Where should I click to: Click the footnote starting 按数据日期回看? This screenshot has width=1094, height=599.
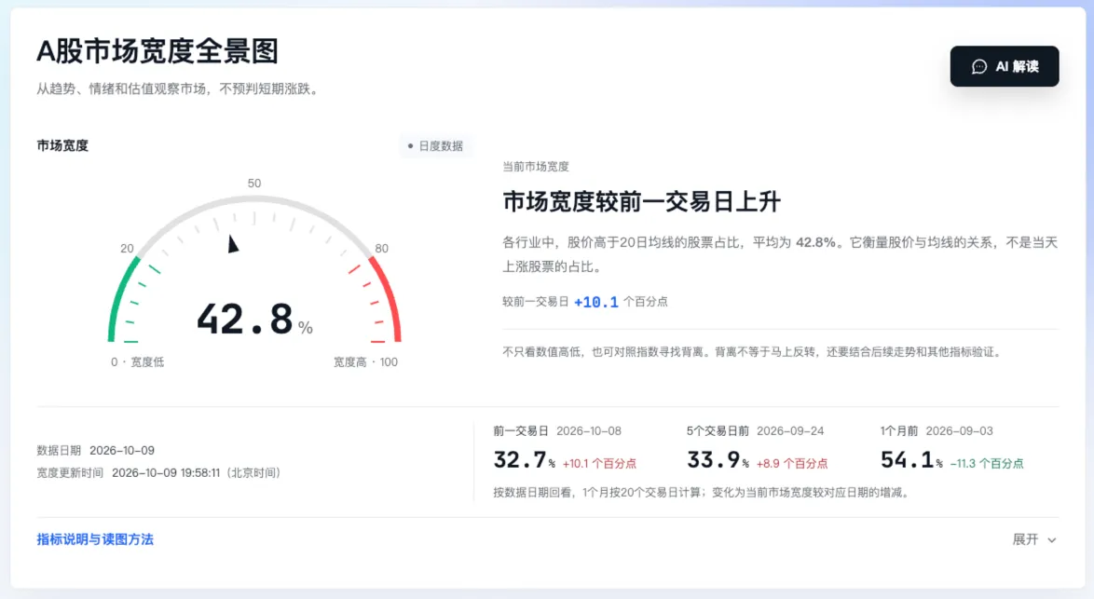coord(702,493)
